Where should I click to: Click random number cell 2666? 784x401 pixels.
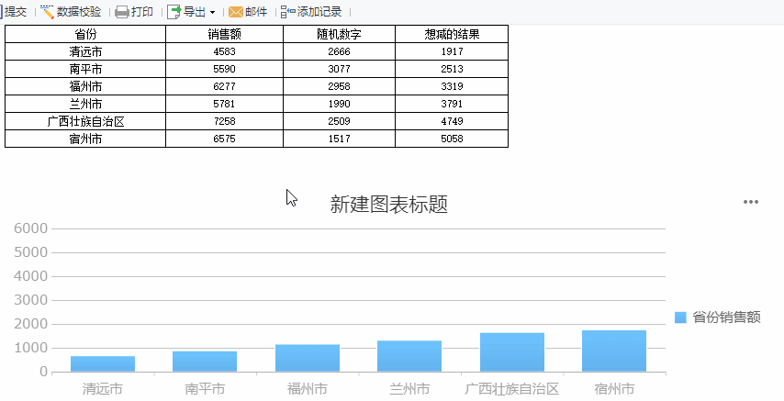click(339, 51)
